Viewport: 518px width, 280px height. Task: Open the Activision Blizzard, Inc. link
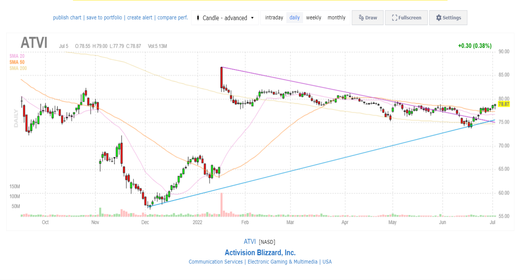coord(260,253)
